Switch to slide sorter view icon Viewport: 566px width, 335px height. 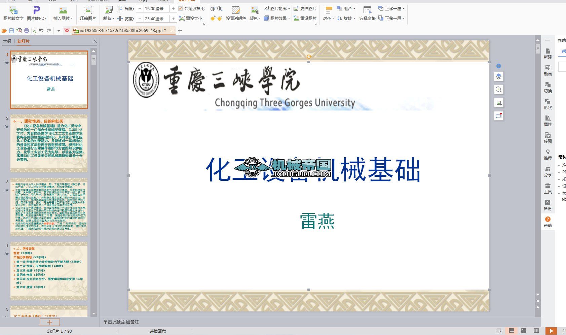click(524, 331)
